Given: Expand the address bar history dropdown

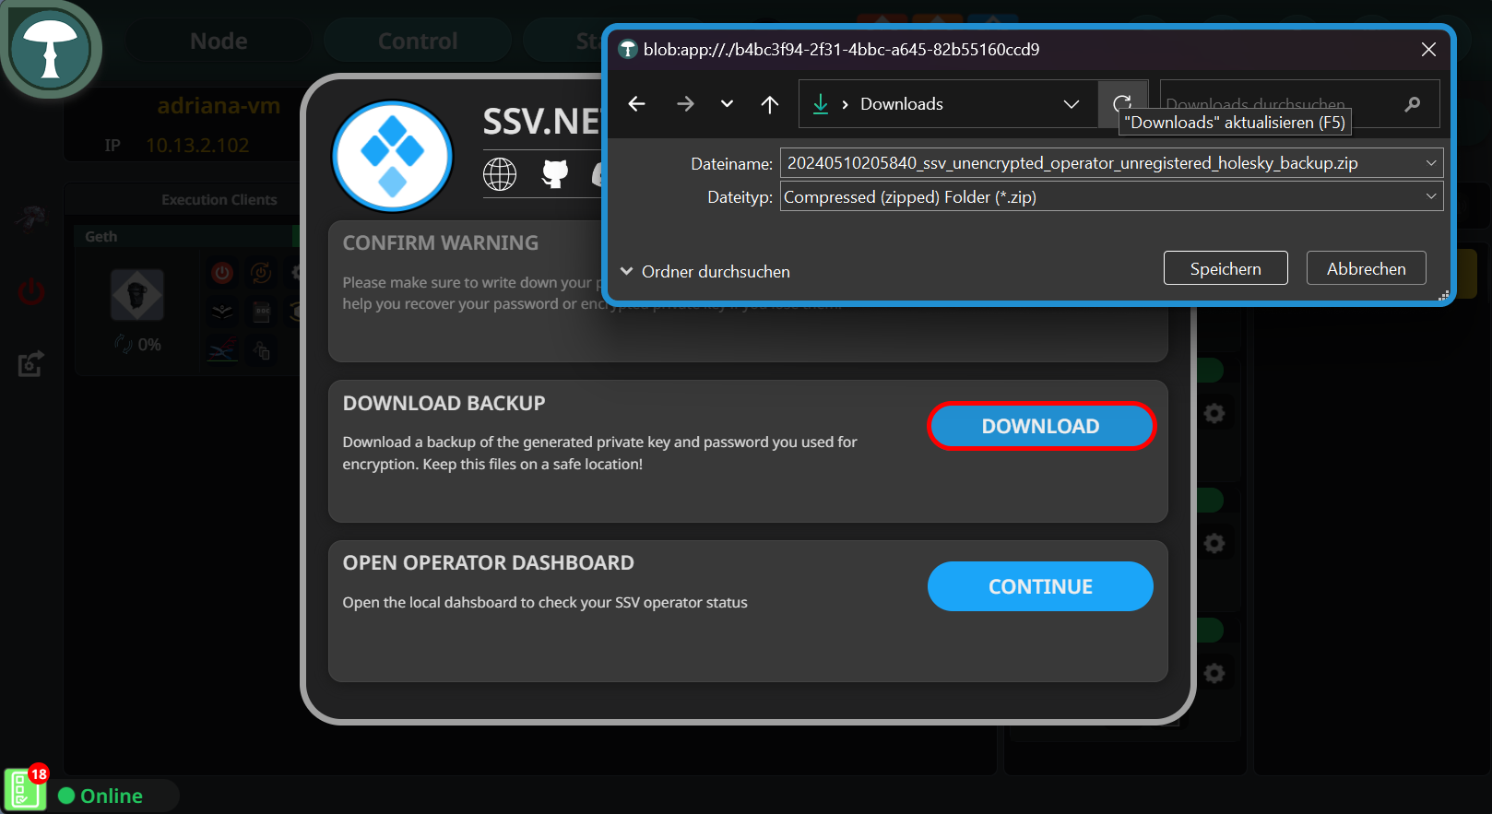Looking at the screenshot, I should [x=1071, y=104].
